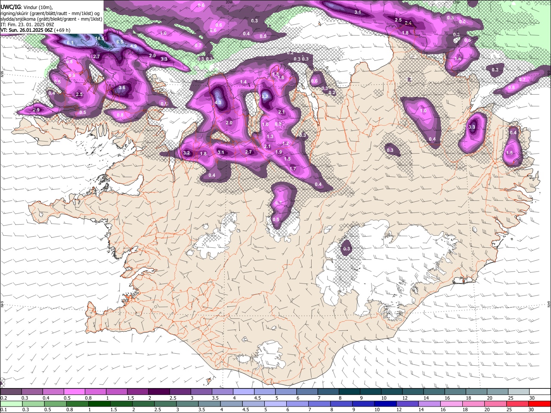The height and width of the screenshot is (413, 551).
Task: Click the '14.5' precipitation value on the map
Action: tap(100, 38)
